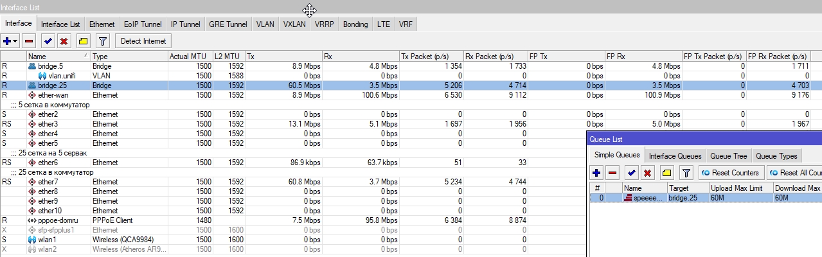
Task: Select the bridge.25 bridge icon
Action: pos(32,85)
